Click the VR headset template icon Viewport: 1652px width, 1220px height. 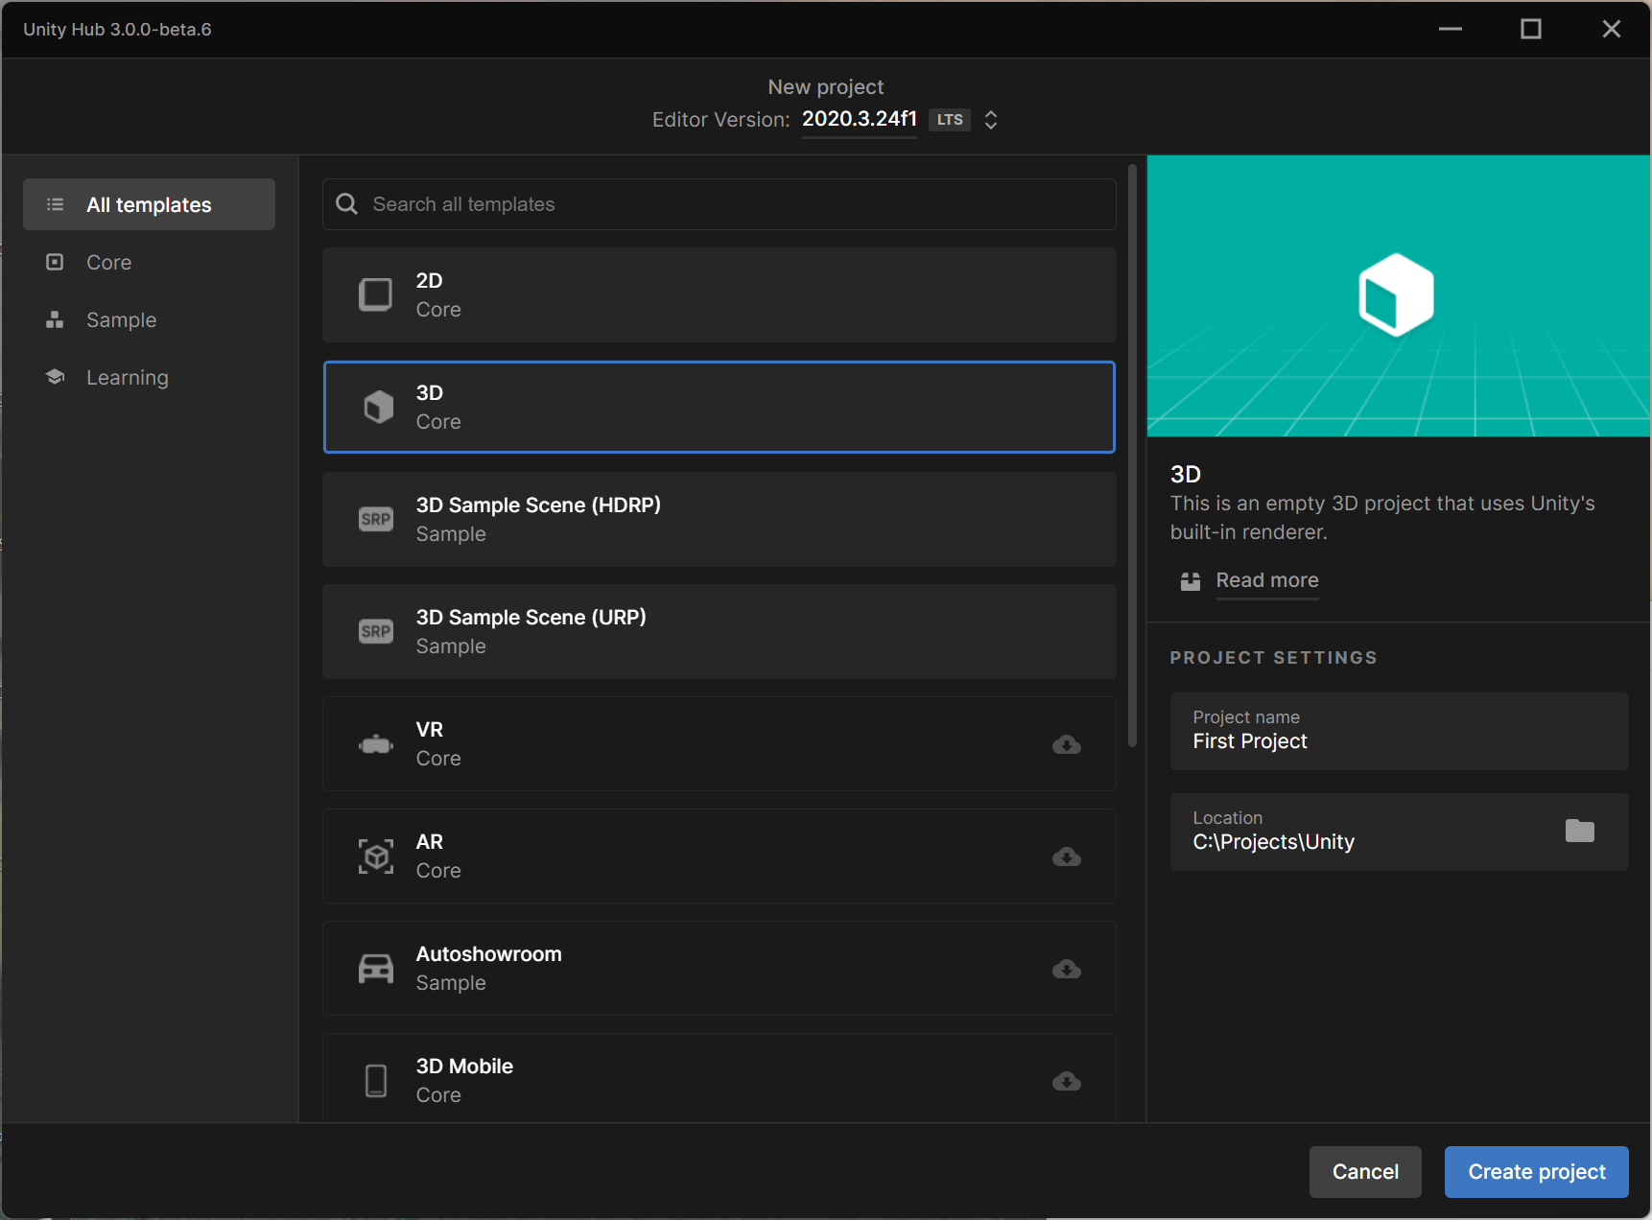pyautogui.click(x=375, y=744)
